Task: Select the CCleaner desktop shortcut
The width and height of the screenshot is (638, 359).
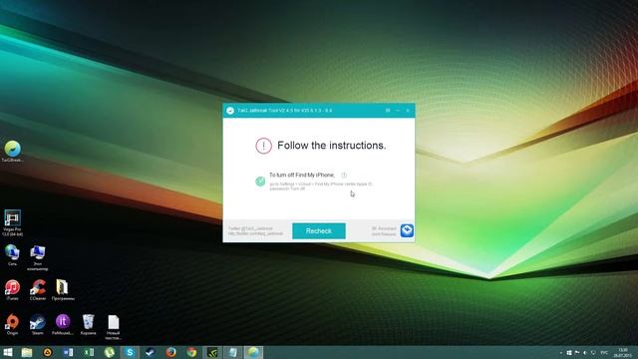Action: [38, 290]
